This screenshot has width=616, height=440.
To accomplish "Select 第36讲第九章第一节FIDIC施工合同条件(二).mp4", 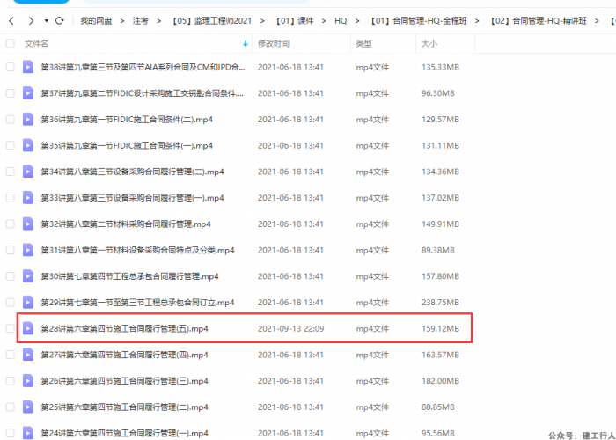I will (x=127, y=120).
